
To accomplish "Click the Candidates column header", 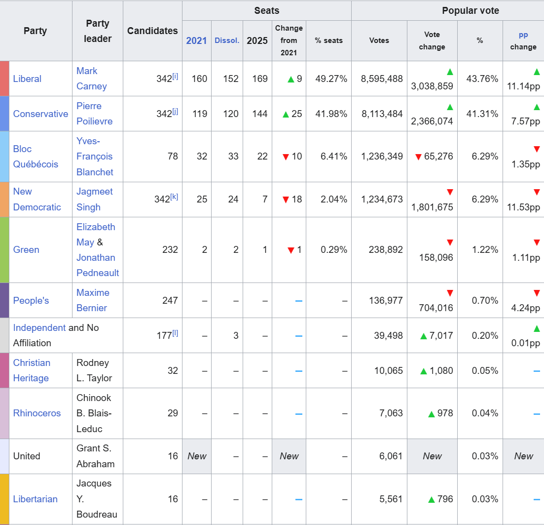I will [x=153, y=31].
